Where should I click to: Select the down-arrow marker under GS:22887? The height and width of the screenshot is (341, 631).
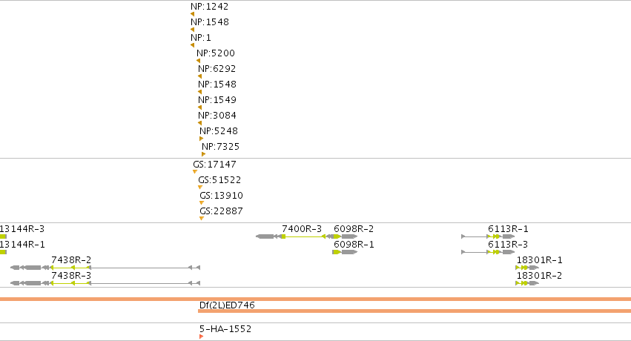[202, 219]
